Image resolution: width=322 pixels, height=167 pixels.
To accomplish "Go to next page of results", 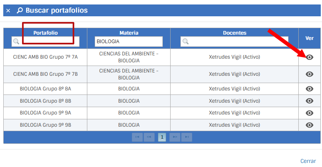I will click(175, 137).
